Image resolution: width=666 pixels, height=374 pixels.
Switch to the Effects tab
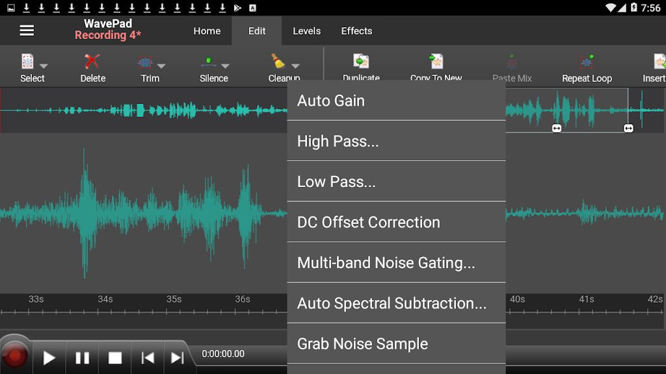[x=355, y=31]
